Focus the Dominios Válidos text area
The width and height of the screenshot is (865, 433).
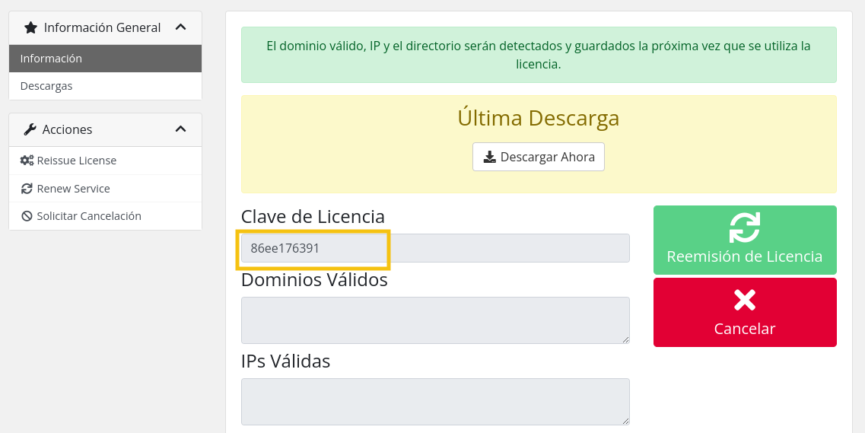pos(435,320)
